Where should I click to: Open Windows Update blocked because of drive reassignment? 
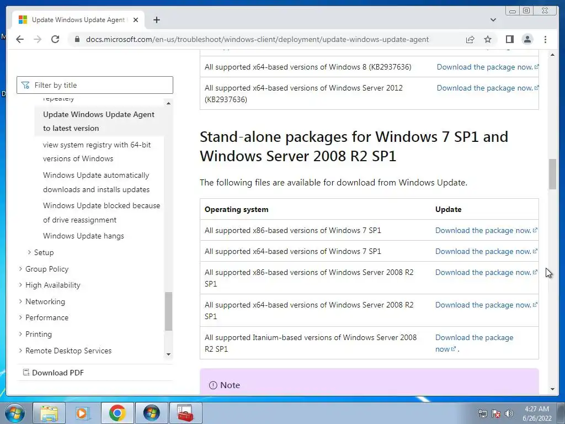(102, 213)
